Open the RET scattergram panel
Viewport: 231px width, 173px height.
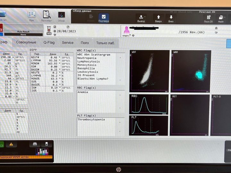pyautogui.click(x=190, y=115)
